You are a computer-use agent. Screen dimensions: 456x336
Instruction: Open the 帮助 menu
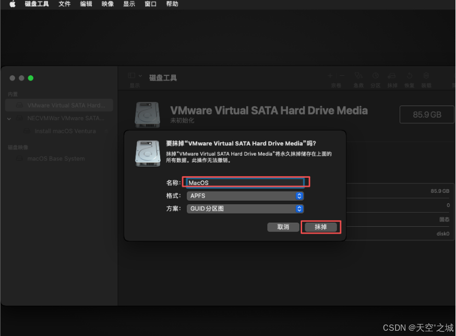172,4
